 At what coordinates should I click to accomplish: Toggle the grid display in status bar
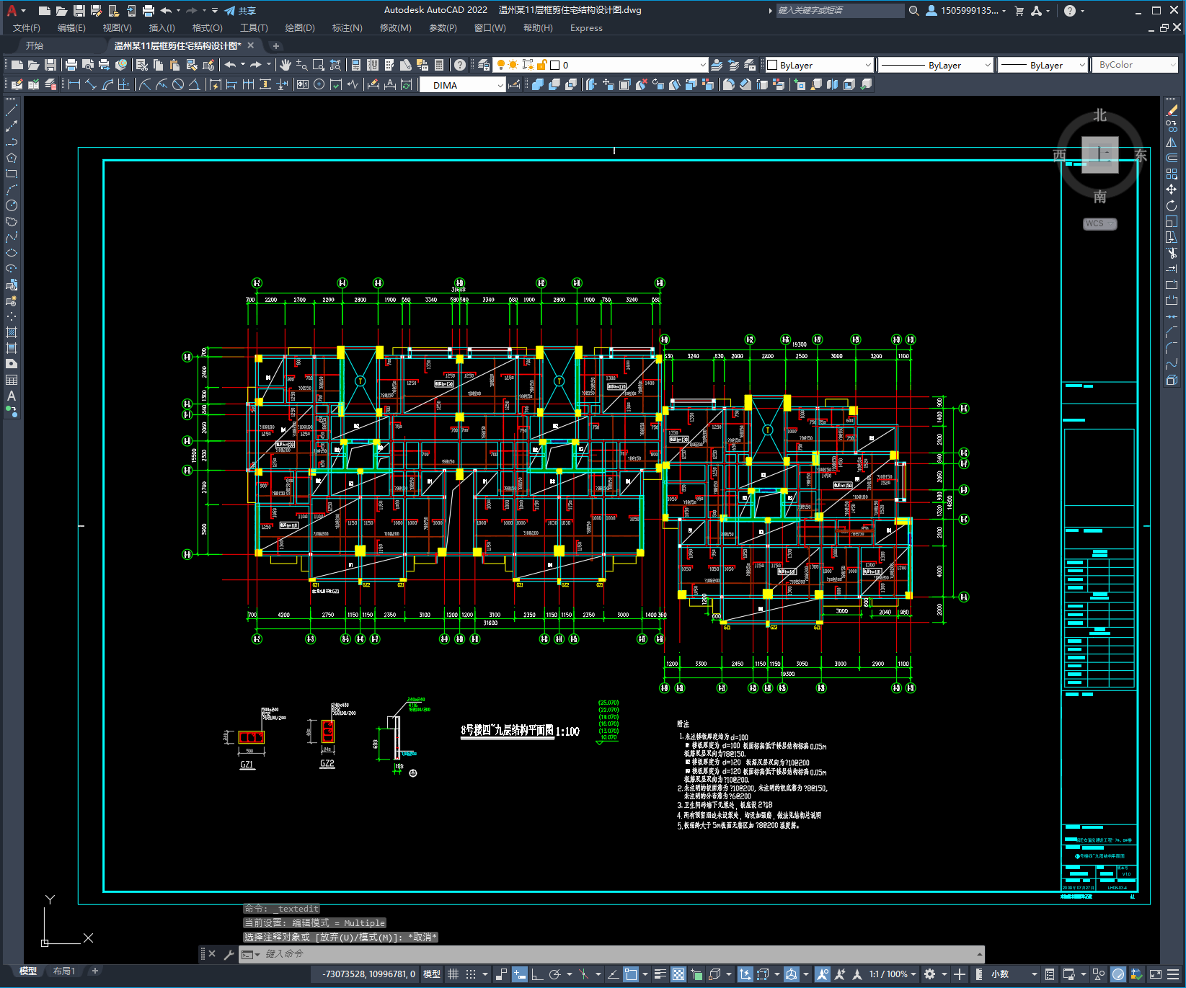(x=453, y=974)
